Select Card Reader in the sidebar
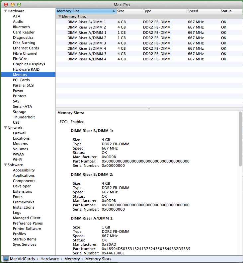 (24, 32)
